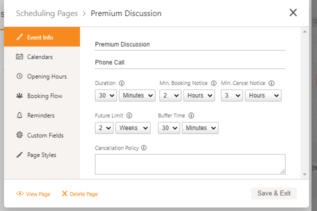Open the Min. Cancel Notice Hours dropdown
Screen dimensions: 317x211
click(263, 95)
